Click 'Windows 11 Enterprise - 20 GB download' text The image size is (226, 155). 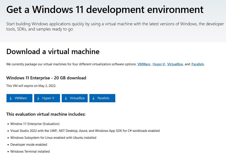(x=46, y=78)
